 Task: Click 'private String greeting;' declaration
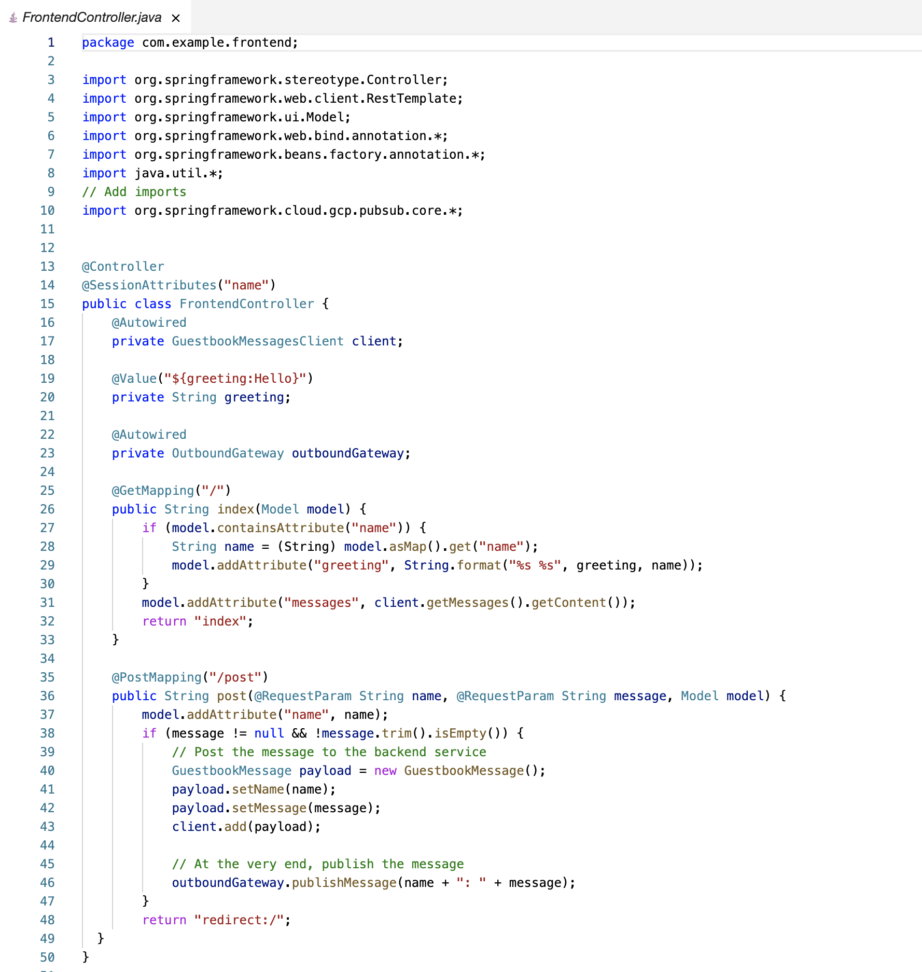(x=201, y=397)
